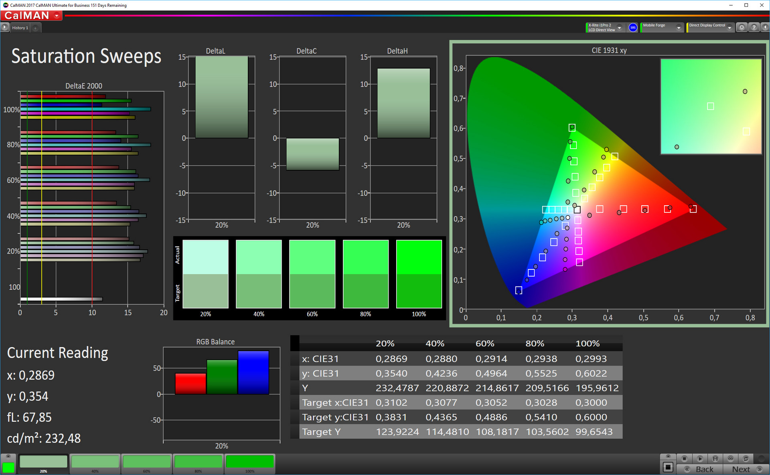770x475 pixels.
Task: Click the Next navigation button
Action: pos(746,469)
